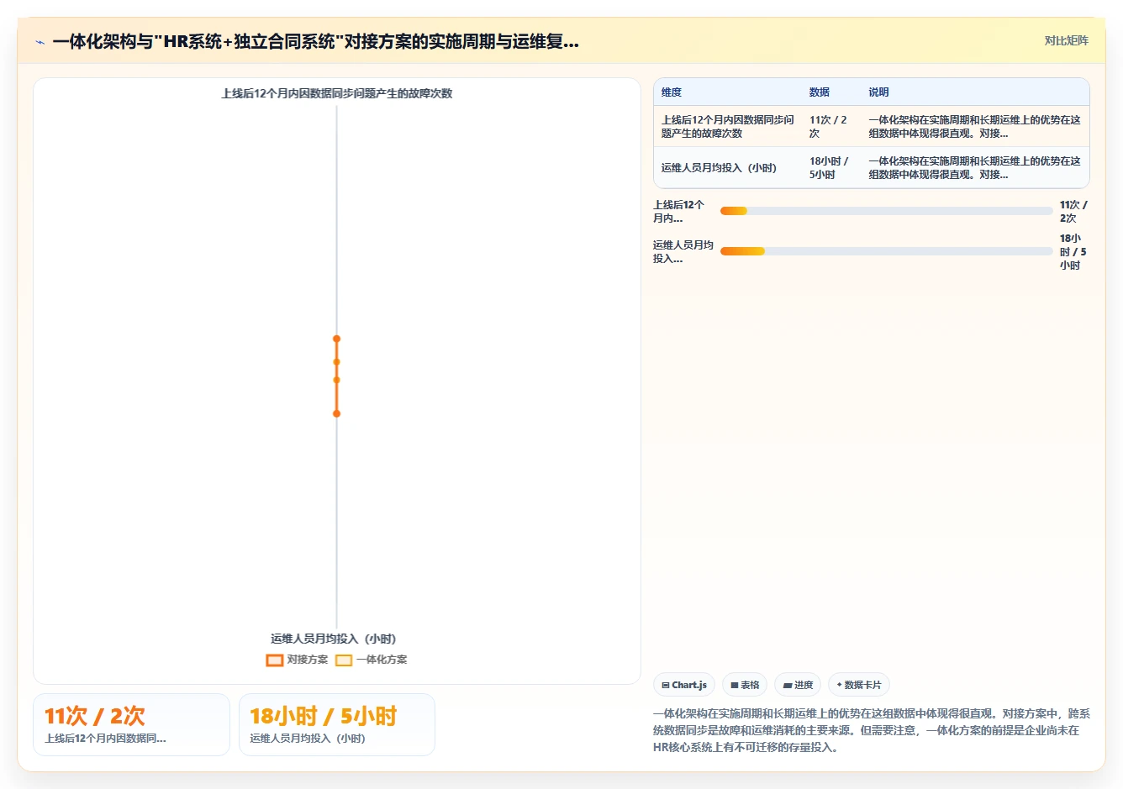Select the Chart.js tag chip
Image resolution: width=1123 pixels, height=789 pixels.
coord(684,685)
